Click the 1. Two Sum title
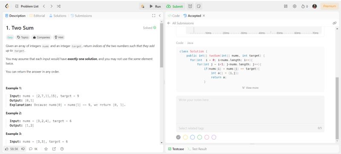 click(x=20, y=28)
